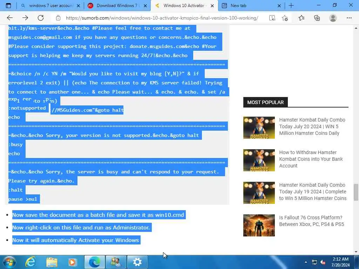The image size is (359, 269).
Task: Open a new browser tab
Action: tap(291, 6)
